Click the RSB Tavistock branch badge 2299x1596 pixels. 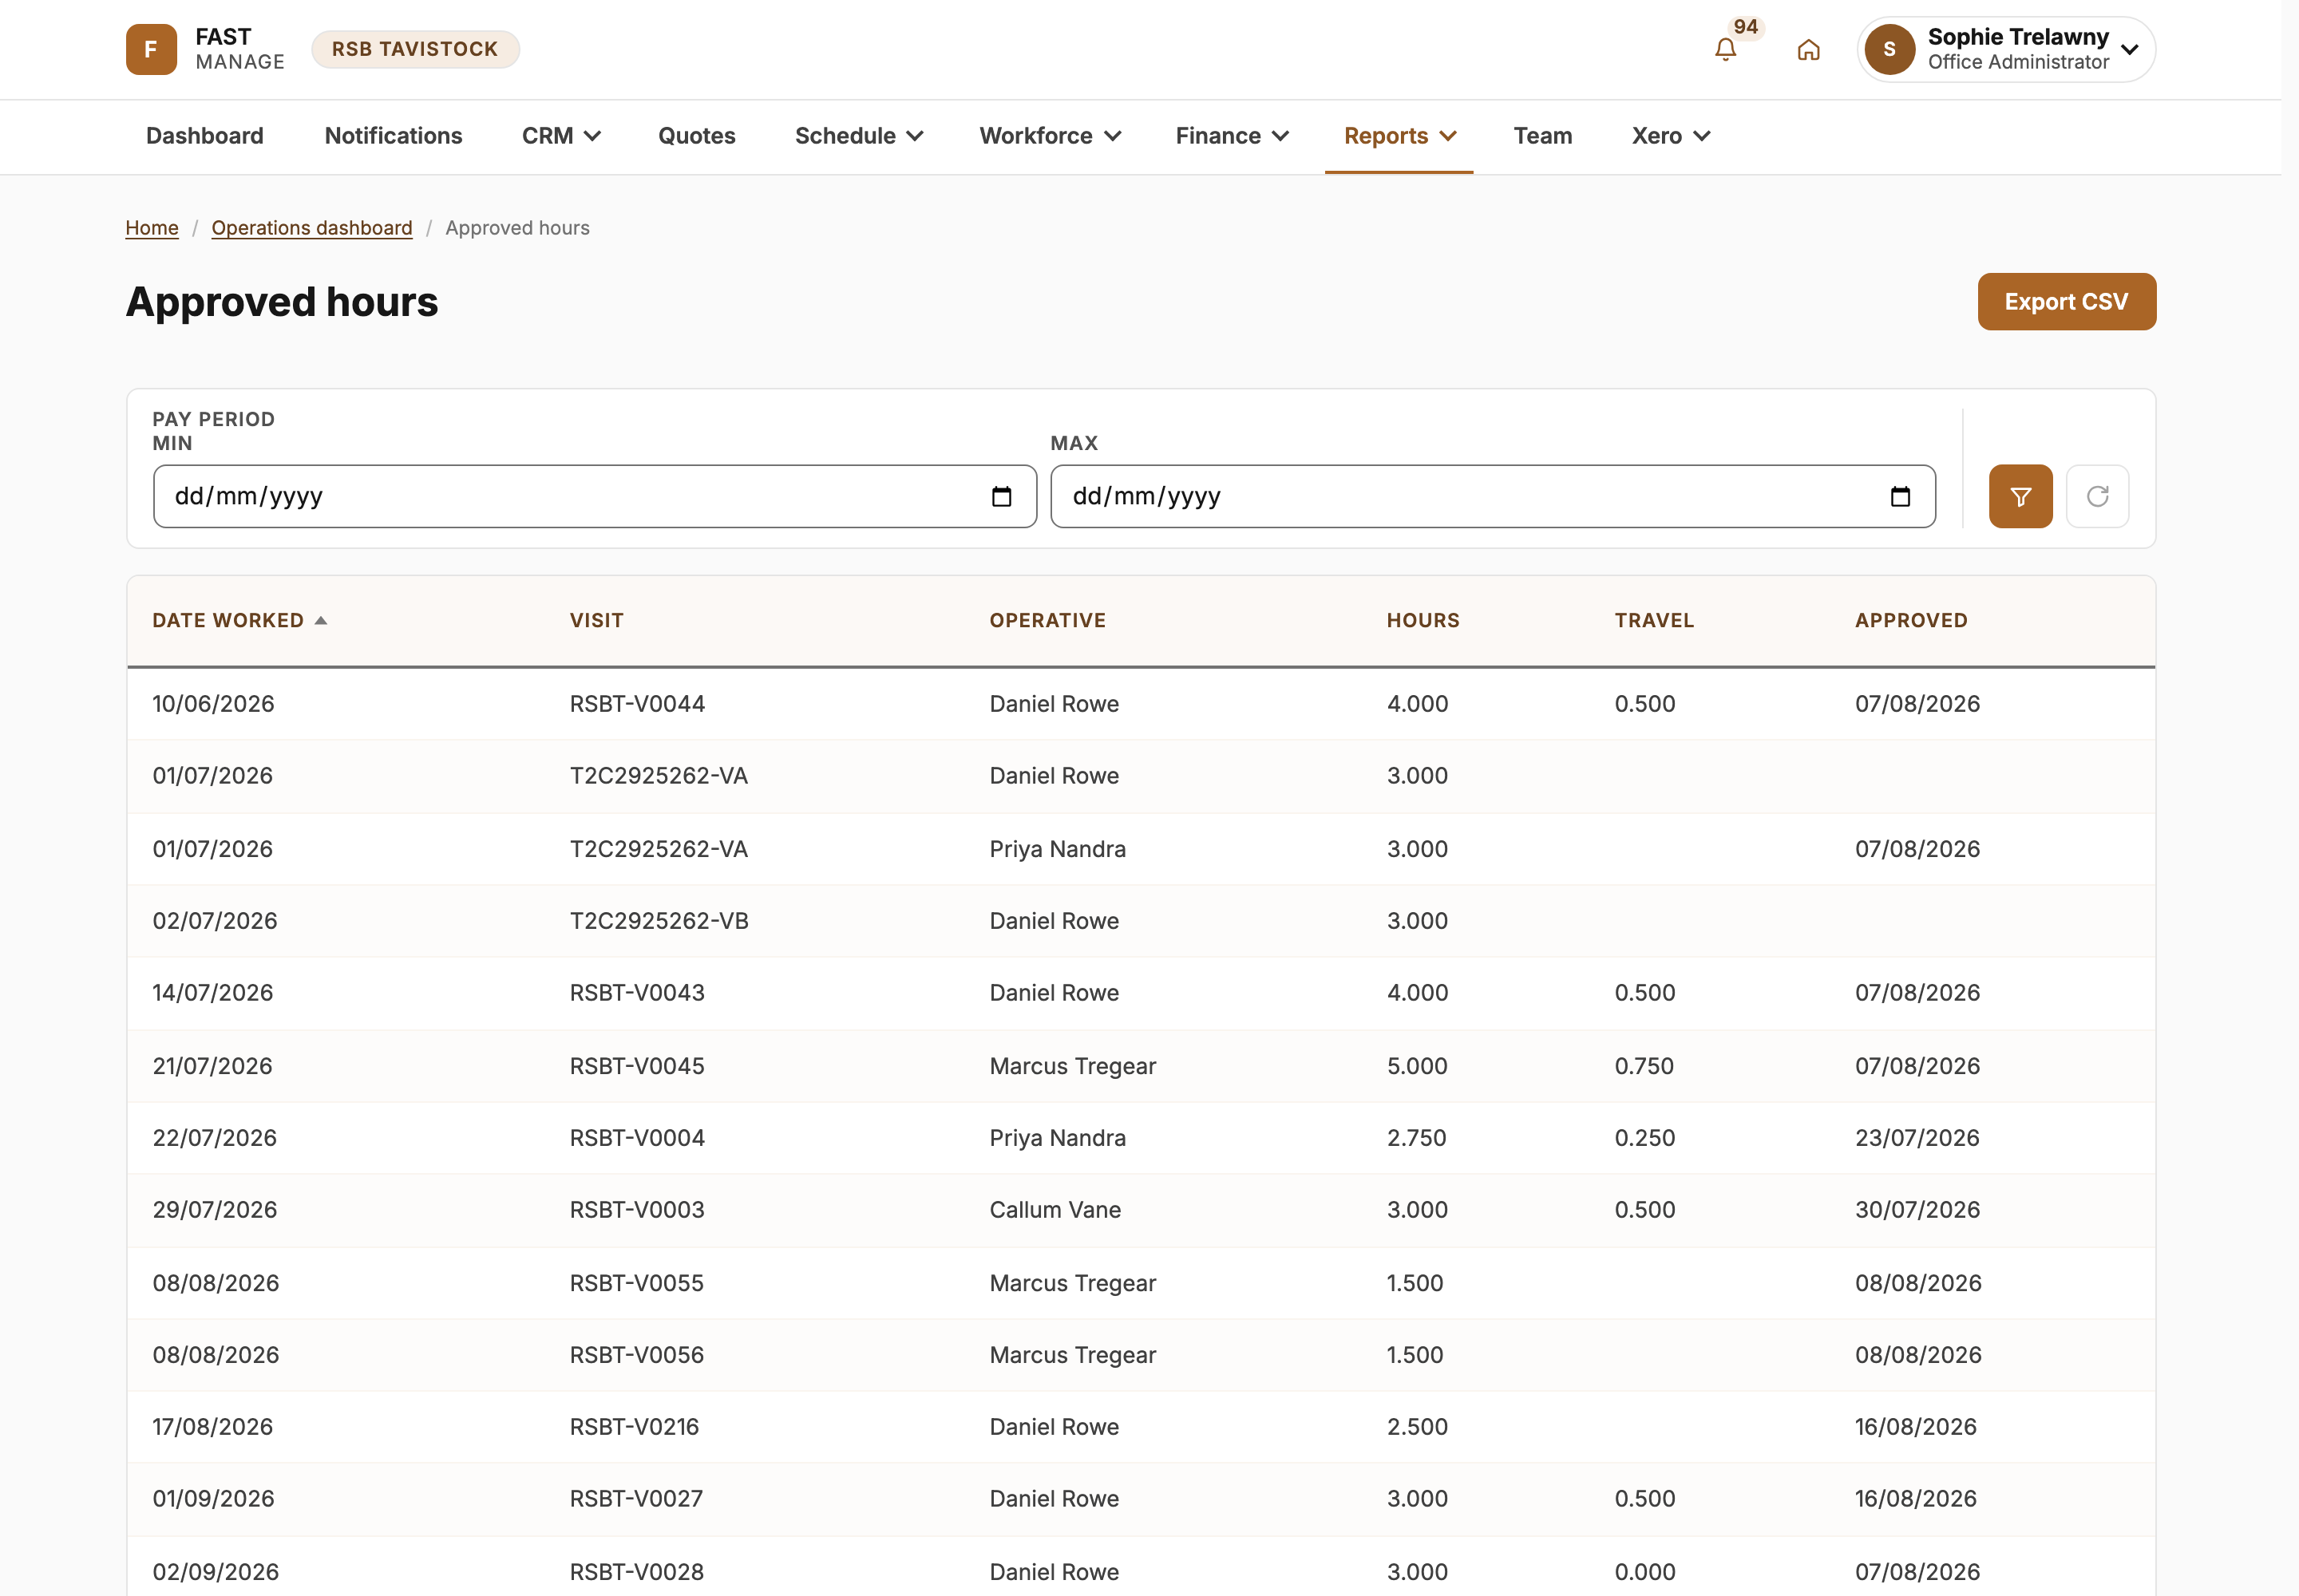click(x=415, y=49)
